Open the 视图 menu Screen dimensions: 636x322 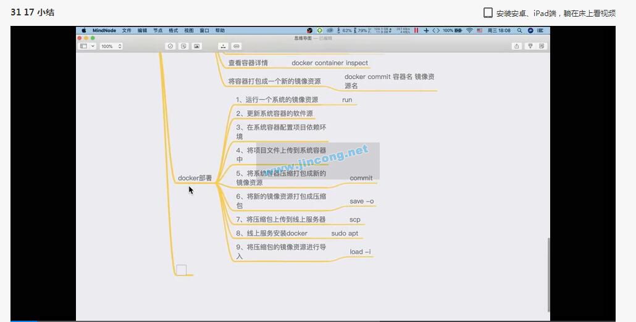189,30
